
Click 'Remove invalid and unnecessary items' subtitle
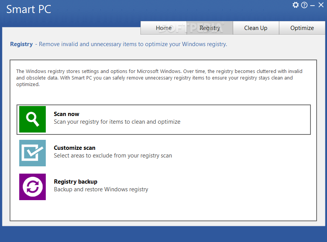(x=133, y=44)
